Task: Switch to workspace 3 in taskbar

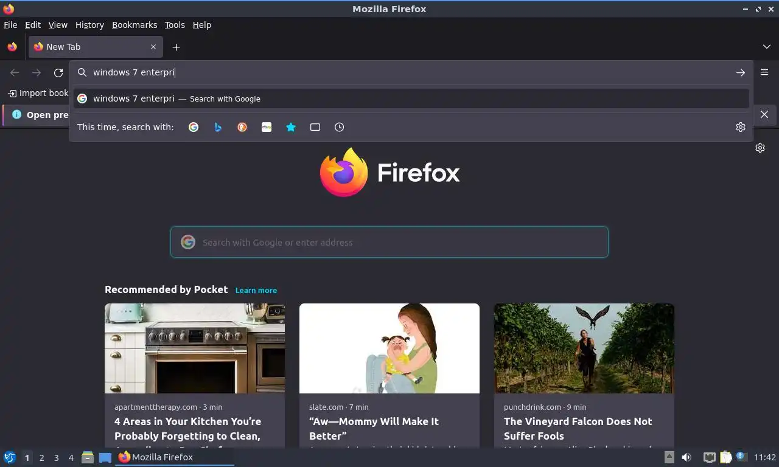Action: (57, 458)
